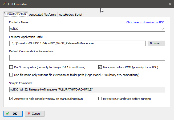Enable Don't use quotes checkbox
Viewport: 174px width, 120px height.
coord(11,67)
